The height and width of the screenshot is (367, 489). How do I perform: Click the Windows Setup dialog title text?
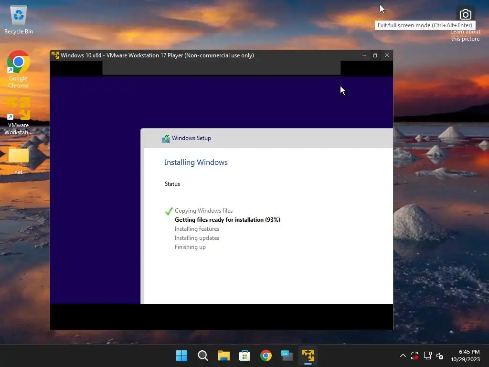click(x=191, y=138)
